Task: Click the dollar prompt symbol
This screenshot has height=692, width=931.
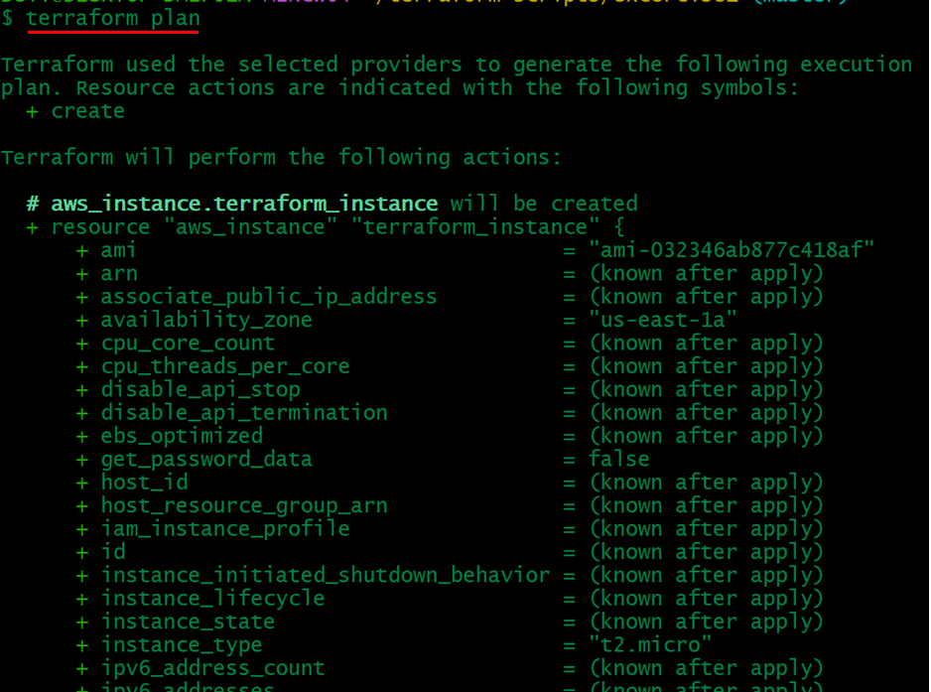Action: pos(7,19)
